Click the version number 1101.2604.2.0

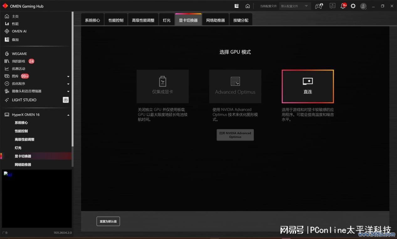pyautogui.click(x=63, y=233)
